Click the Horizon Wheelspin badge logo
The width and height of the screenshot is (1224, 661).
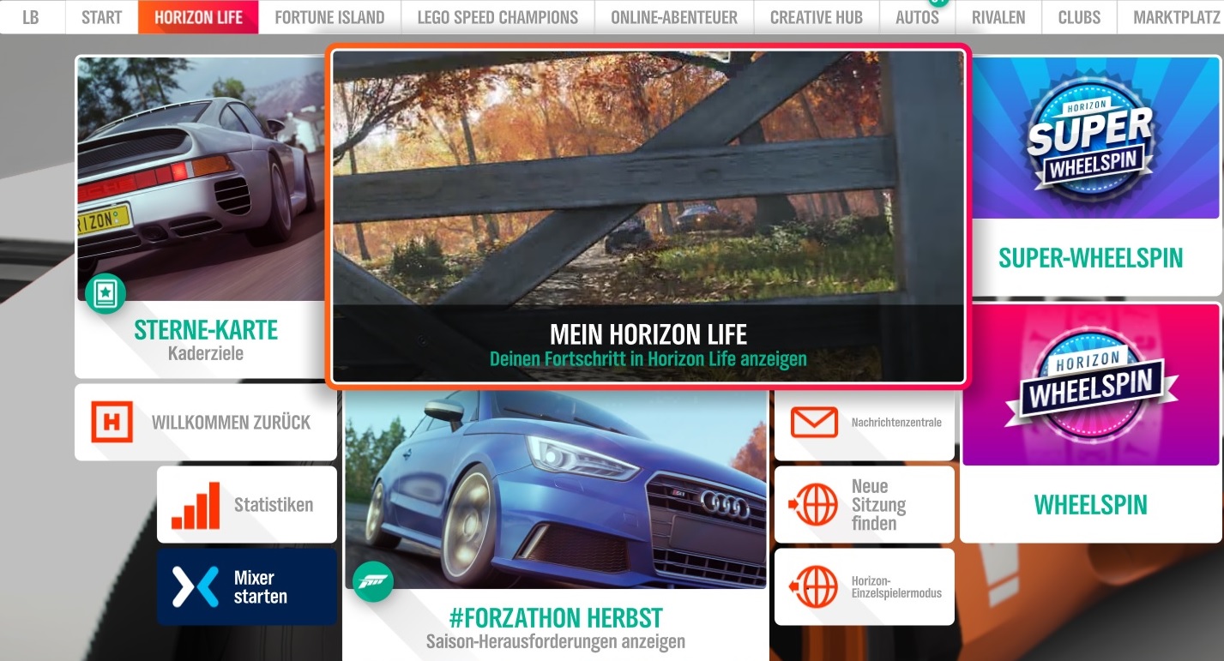(1090, 384)
